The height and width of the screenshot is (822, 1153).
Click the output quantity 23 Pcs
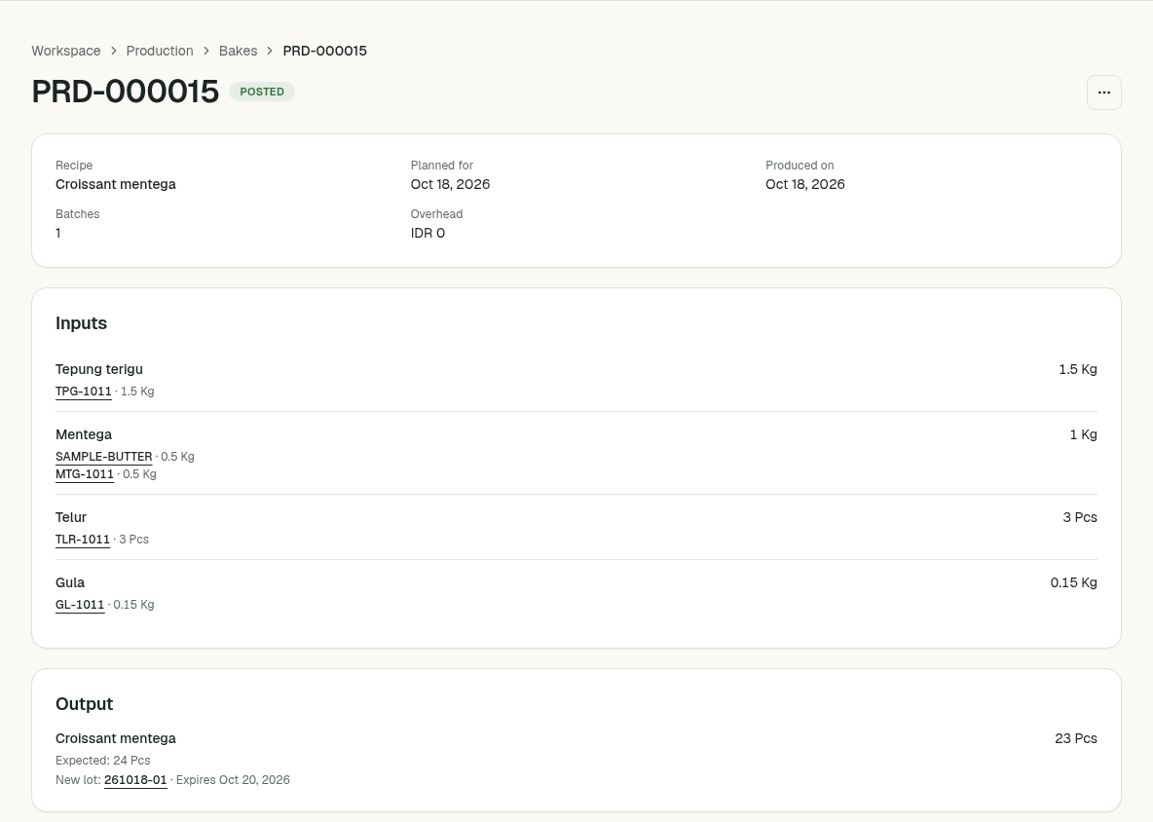[1076, 739]
